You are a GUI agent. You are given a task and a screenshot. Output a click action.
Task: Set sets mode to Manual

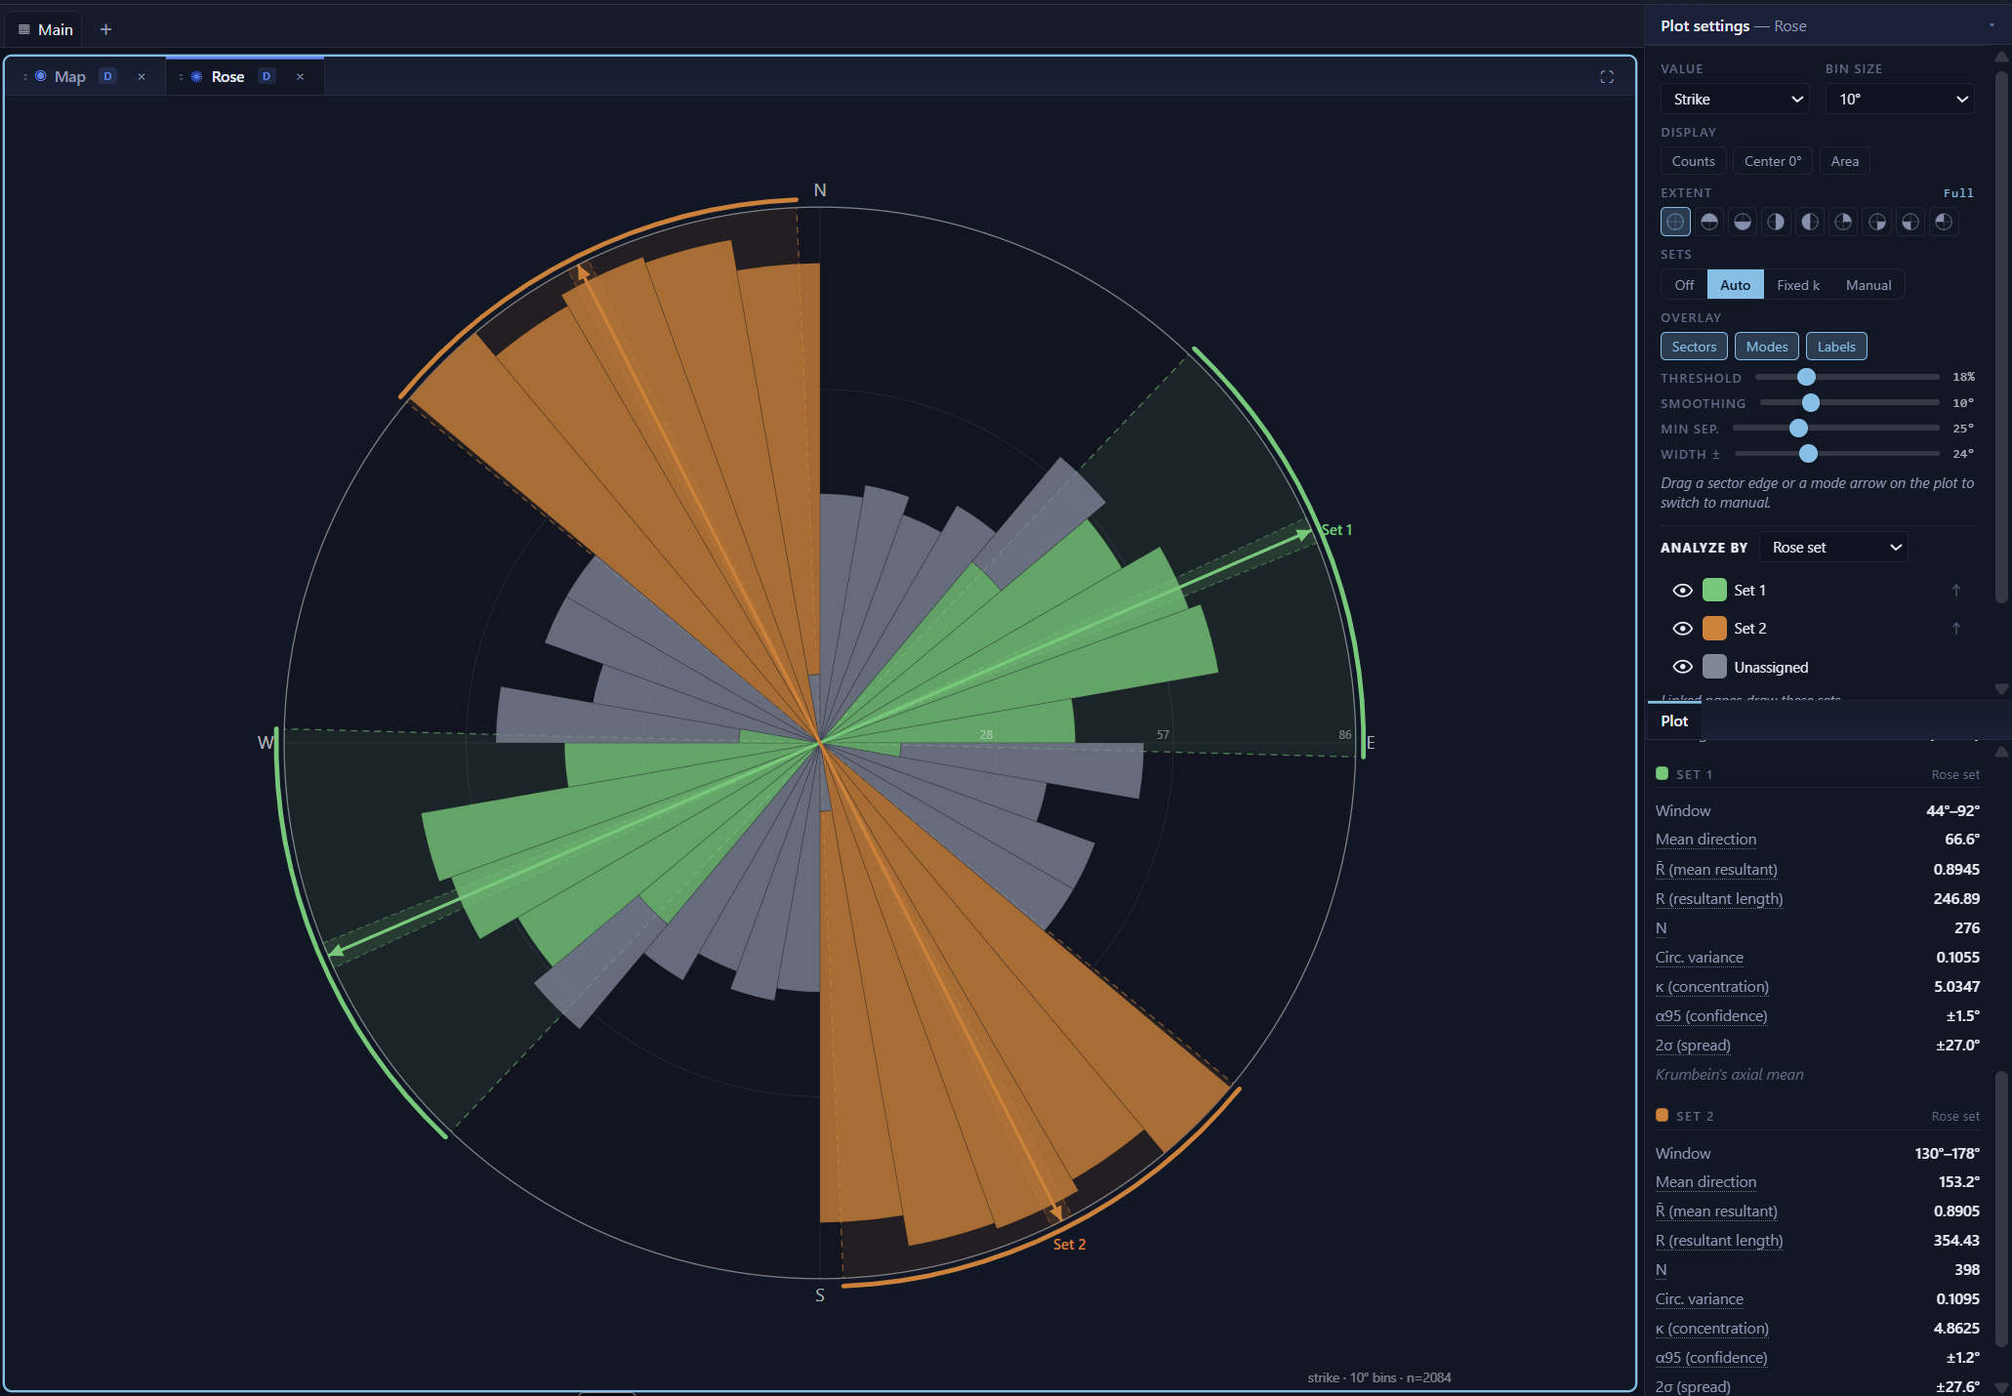(x=1868, y=285)
